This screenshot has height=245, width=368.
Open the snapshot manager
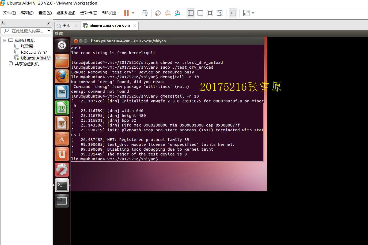pyautogui.click(x=177, y=13)
